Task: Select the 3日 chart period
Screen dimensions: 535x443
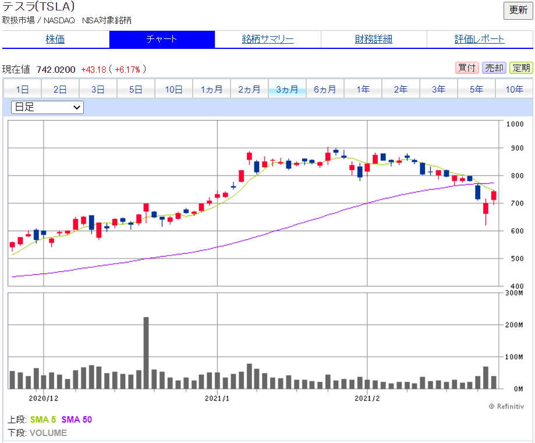Action: click(98, 90)
